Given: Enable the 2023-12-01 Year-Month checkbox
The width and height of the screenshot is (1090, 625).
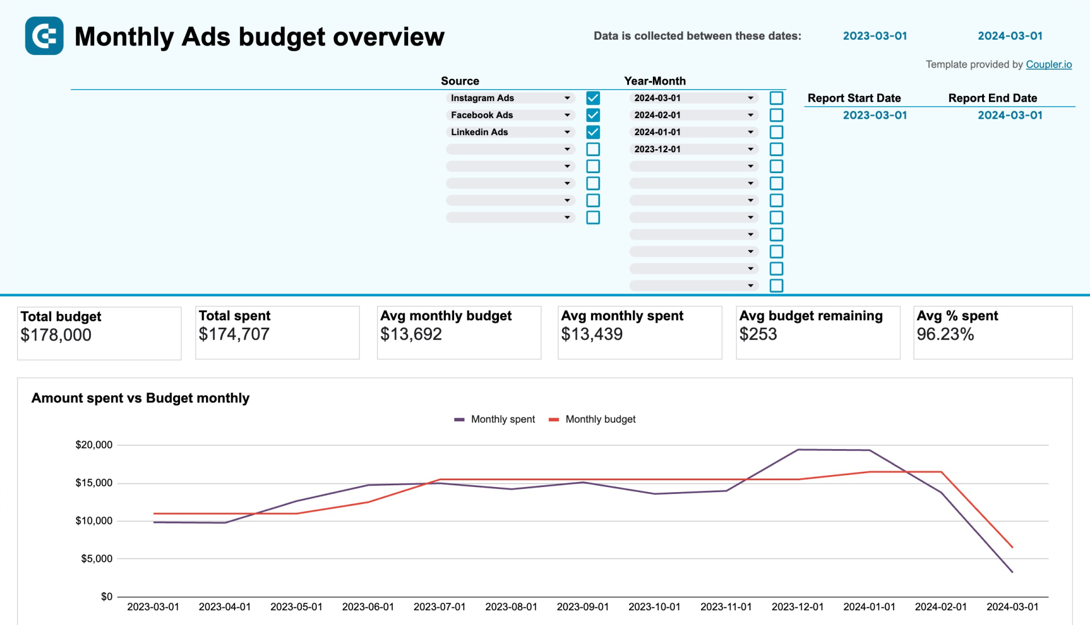Looking at the screenshot, I should click(x=777, y=149).
